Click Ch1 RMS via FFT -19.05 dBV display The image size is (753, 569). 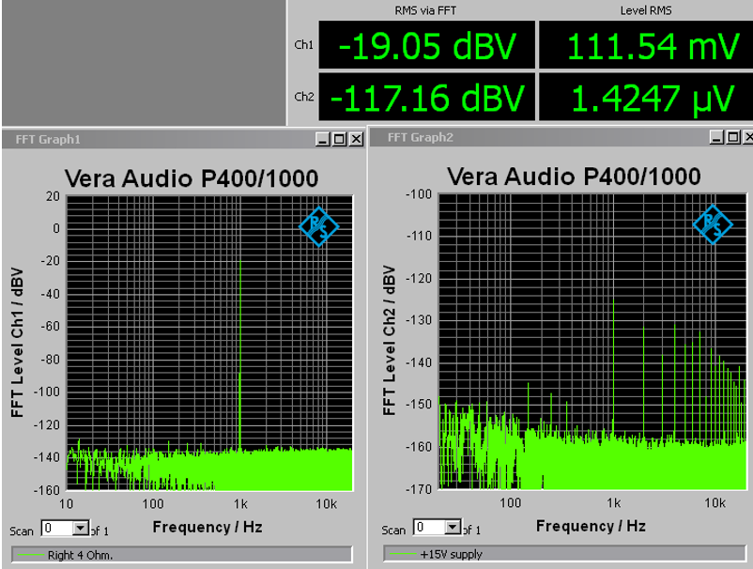pyautogui.click(x=427, y=45)
